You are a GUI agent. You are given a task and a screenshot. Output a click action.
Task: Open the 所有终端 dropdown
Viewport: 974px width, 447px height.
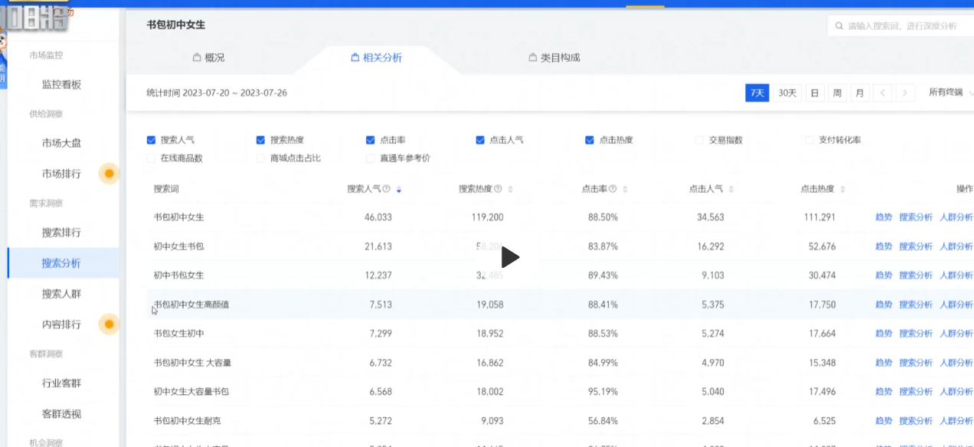tap(948, 93)
